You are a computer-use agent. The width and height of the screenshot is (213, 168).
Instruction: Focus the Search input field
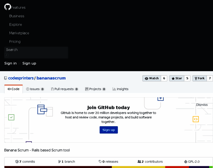pos(36,53)
